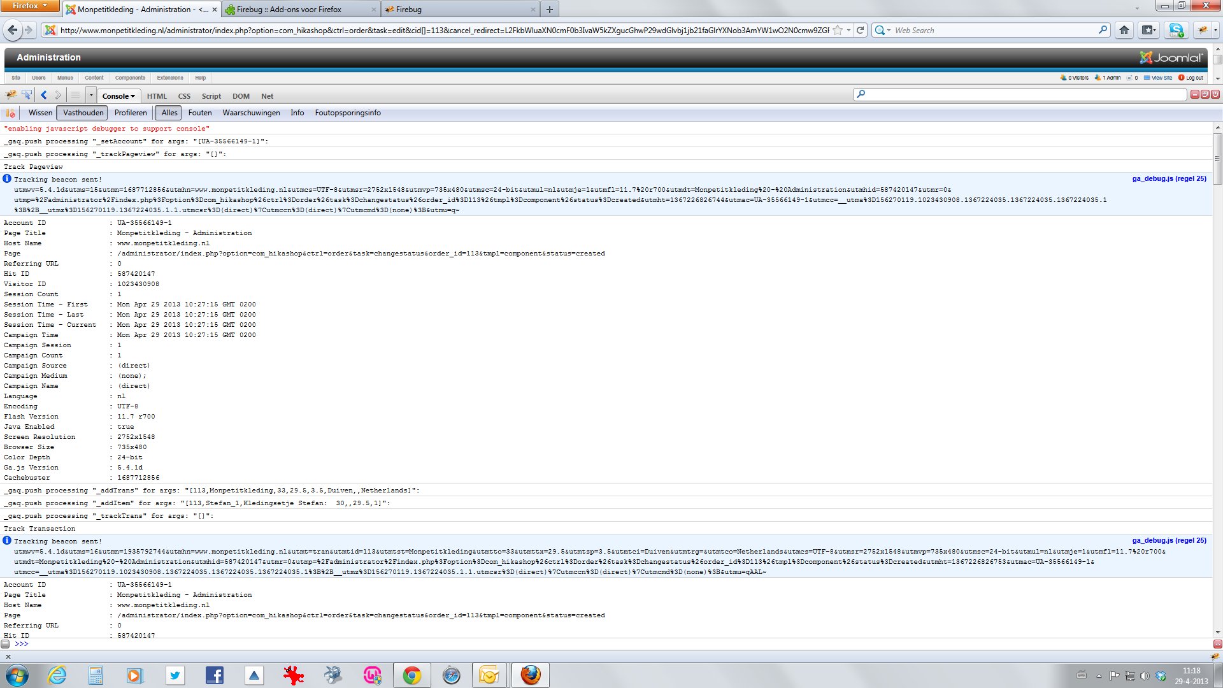This screenshot has height=688, width=1223.
Task: Bookmark page with the star icon
Action: click(838, 30)
